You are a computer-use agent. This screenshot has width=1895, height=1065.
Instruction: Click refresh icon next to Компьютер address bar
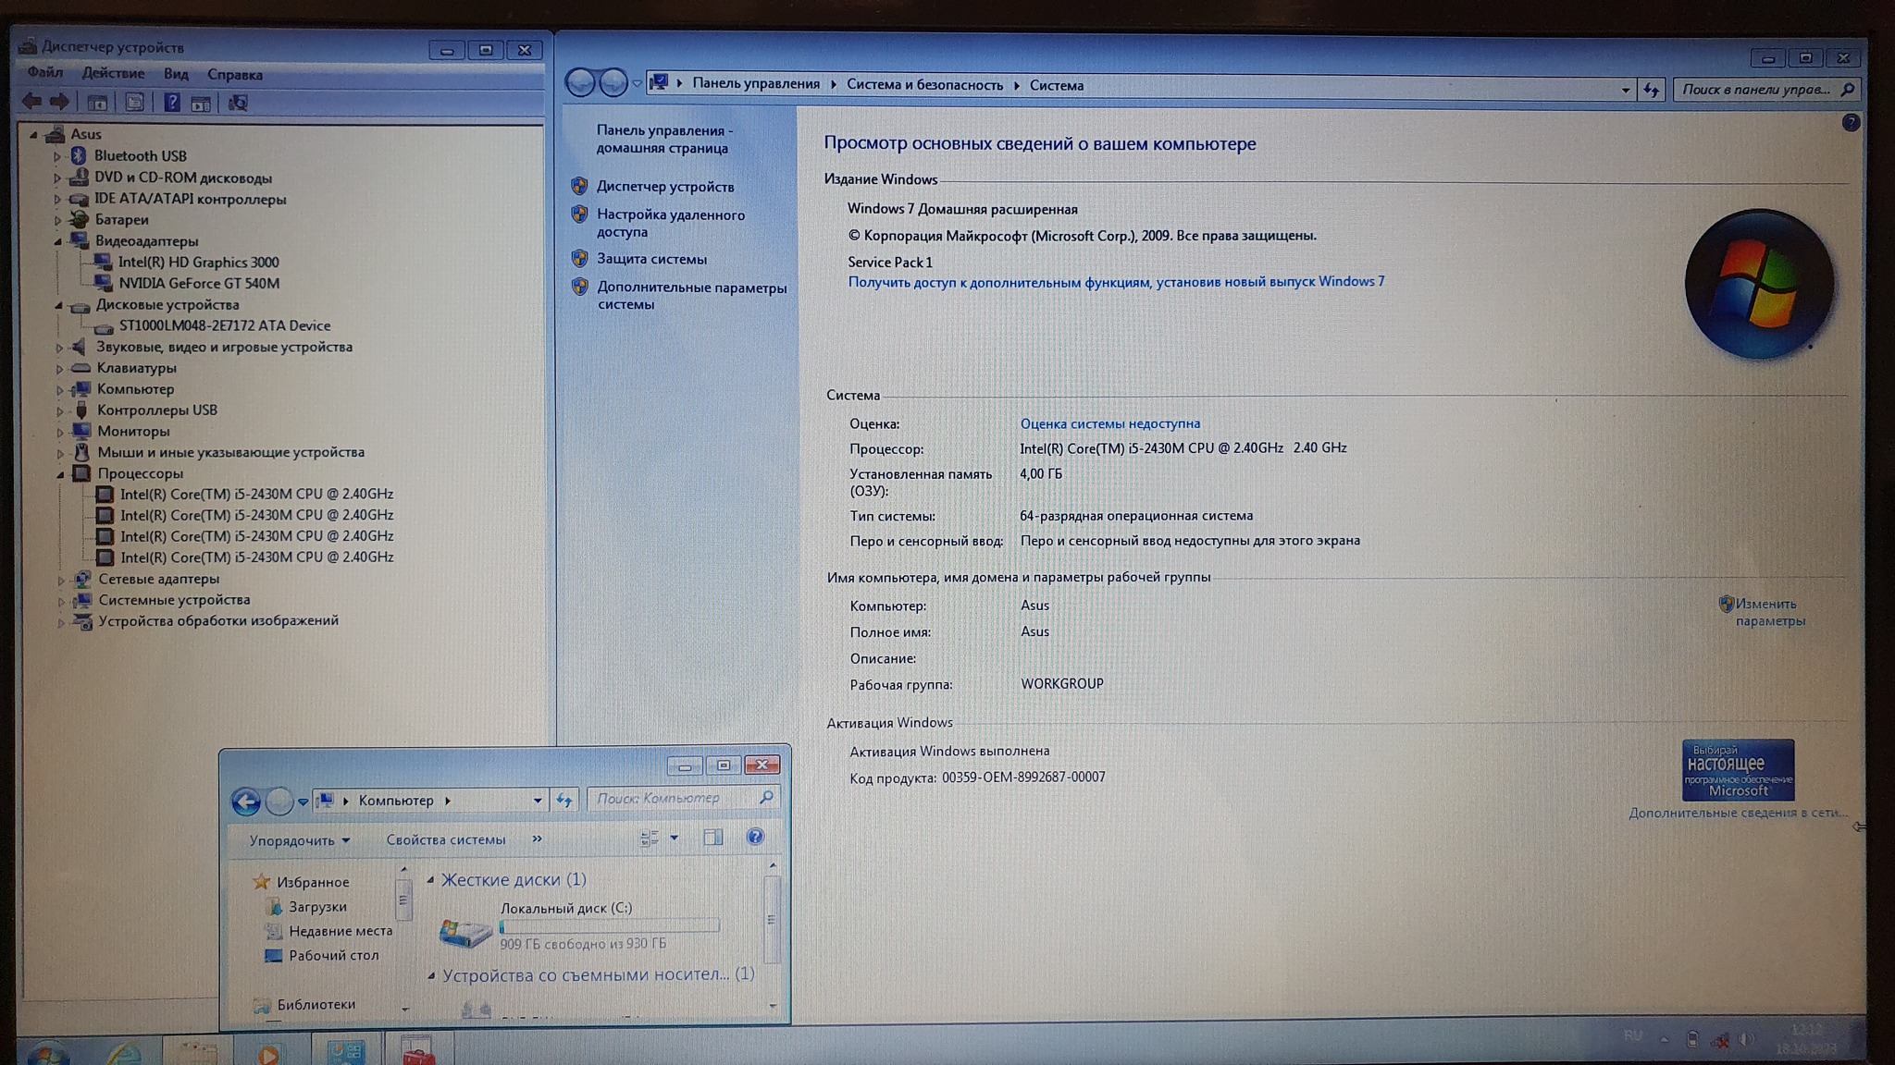(564, 801)
